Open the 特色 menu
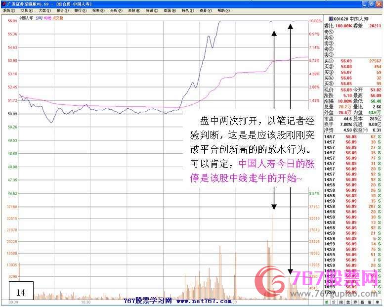The image size is (384, 307). (x=188, y=11)
